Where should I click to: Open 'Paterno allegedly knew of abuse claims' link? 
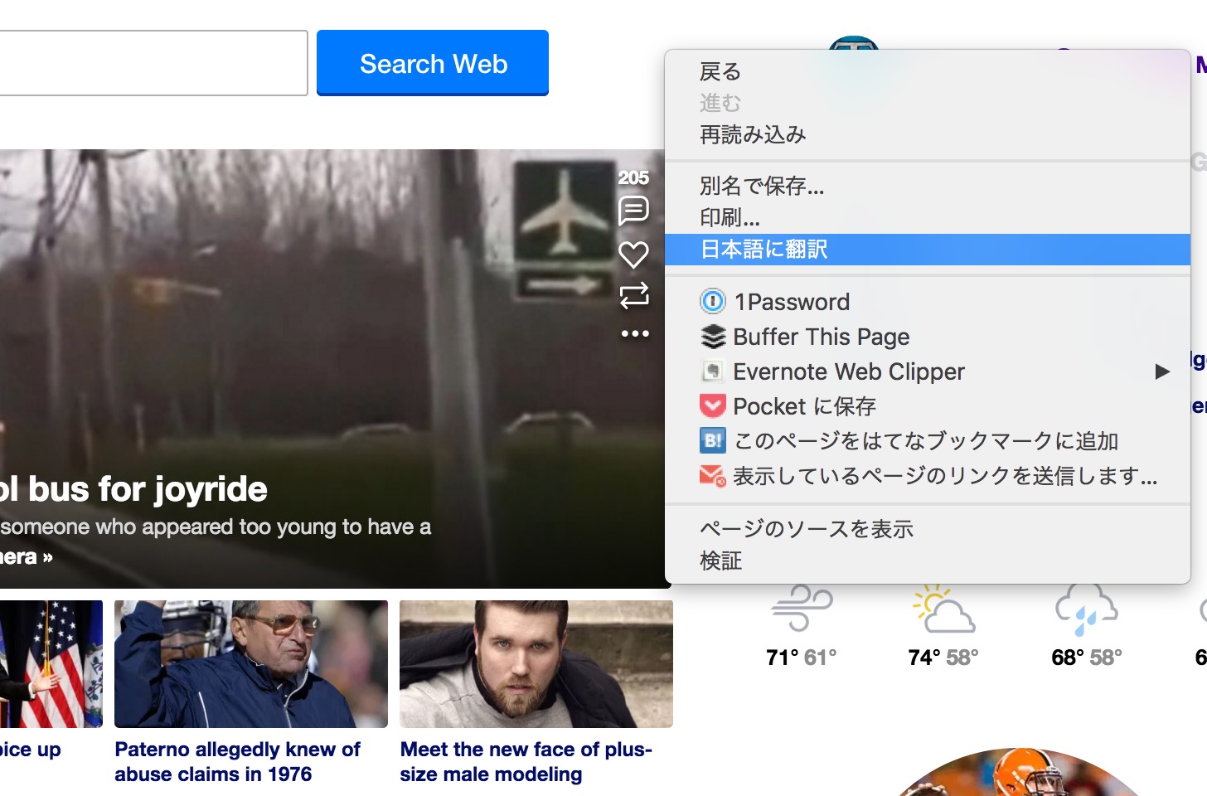pyautogui.click(x=238, y=761)
